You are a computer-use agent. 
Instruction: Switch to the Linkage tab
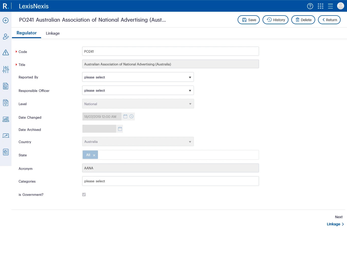pos(53,33)
